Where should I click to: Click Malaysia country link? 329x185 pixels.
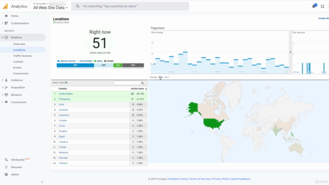pos(63,153)
